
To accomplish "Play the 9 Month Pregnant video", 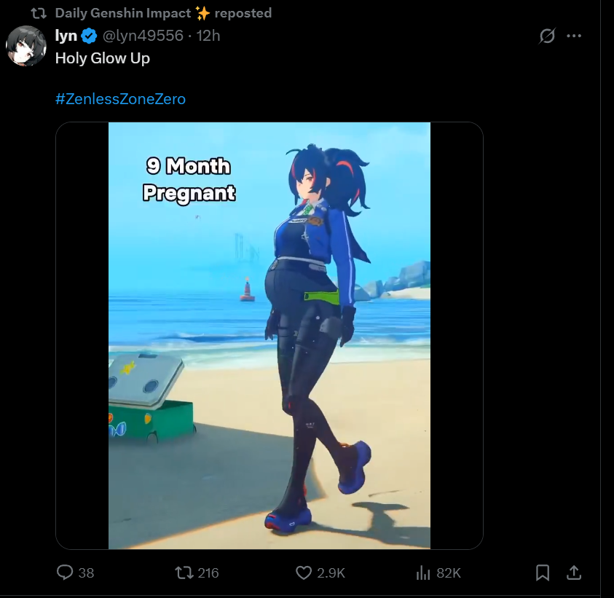I will tap(269, 336).
